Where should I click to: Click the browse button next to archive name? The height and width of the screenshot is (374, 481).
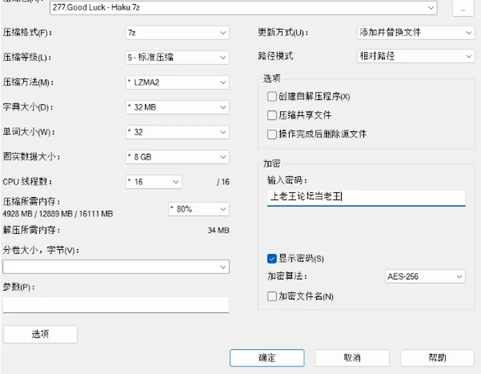(x=463, y=9)
